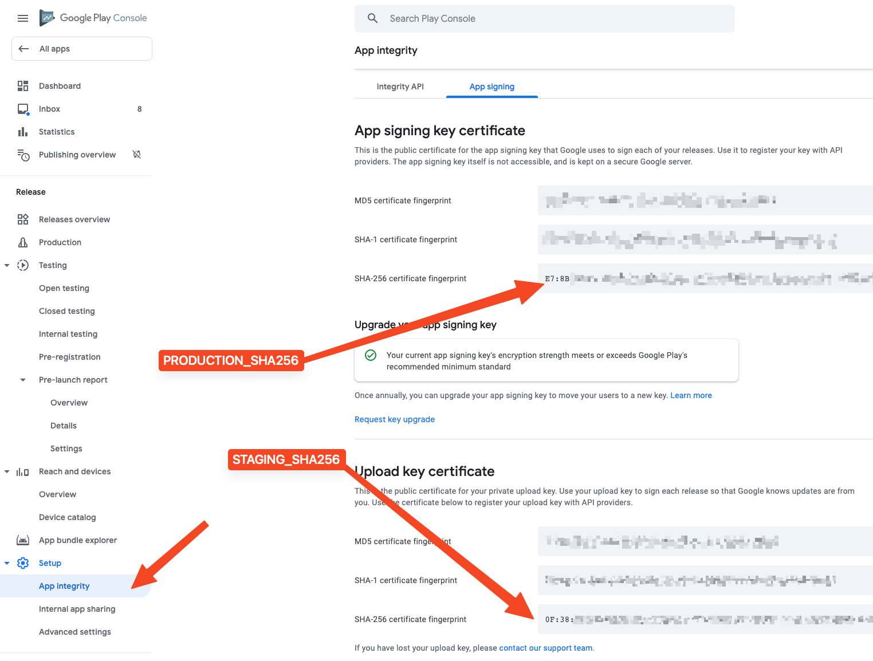Collapse the Reach and devices arrow

7,471
